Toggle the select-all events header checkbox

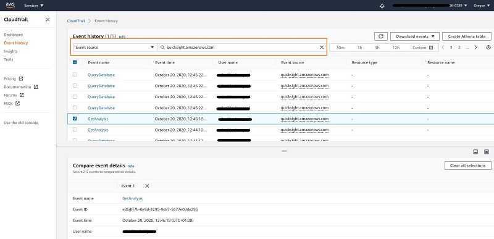pos(75,62)
